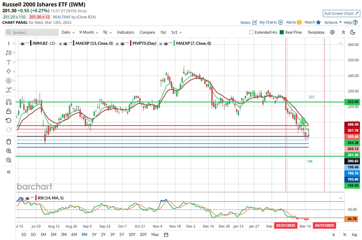Image resolution: width=362 pixels, height=240 pixels.
Task: Open the Indicators menu
Action: 125,32
